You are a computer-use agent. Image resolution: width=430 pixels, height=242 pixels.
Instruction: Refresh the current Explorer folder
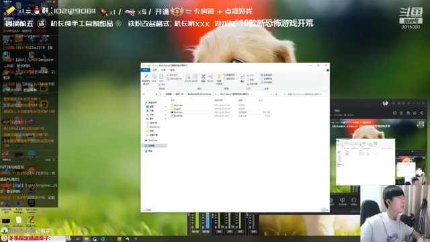[276, 94]
